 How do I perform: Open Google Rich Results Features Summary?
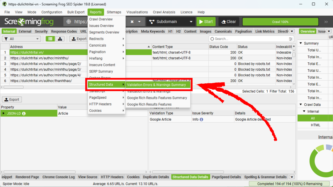pyautogui.click(x=157, y=98)
